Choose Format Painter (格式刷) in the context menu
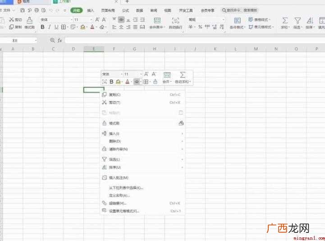 point(142,123)
